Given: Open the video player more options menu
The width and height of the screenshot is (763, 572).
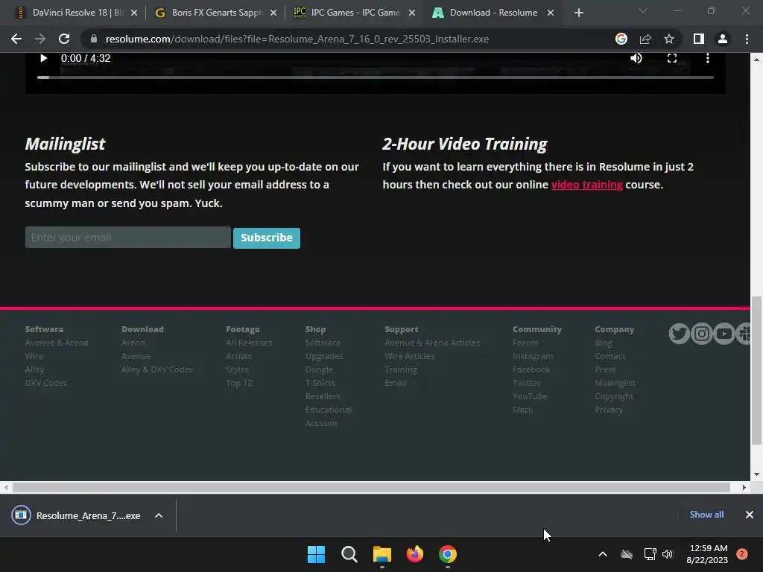Looking at the screenshot, I should (708, 58).
